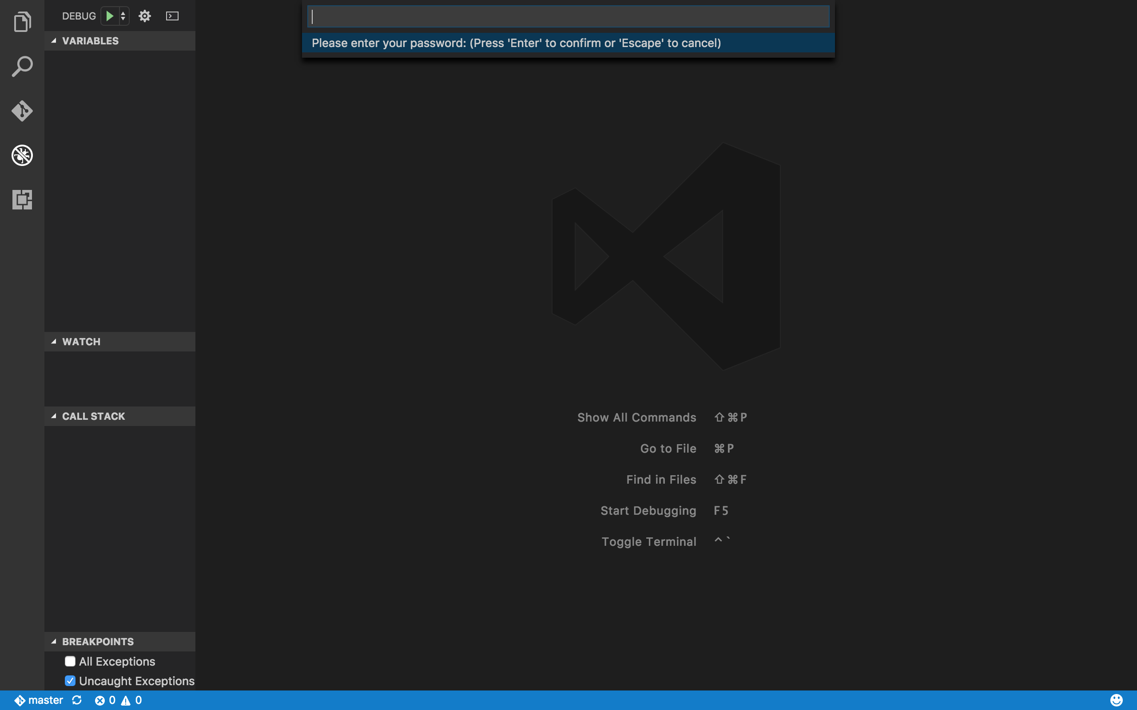Enable the All Exceptions checkbox
The height and width of the screenshot is (710, 1137).
click(70, 661)
